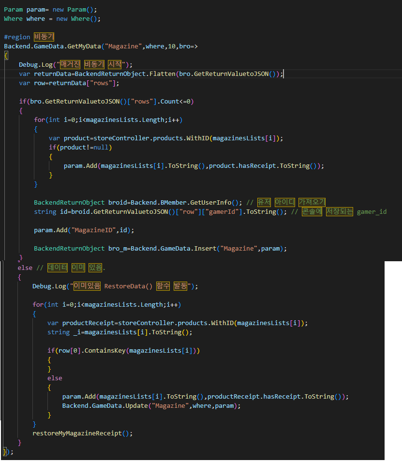Click the 'else // 데이터 이미 있음.' line
The width and height of the screenshot is (402, 462).
click(61, 268)
